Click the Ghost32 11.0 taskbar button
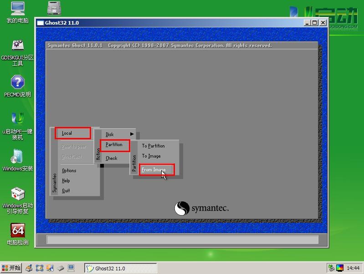 (121, 268)
